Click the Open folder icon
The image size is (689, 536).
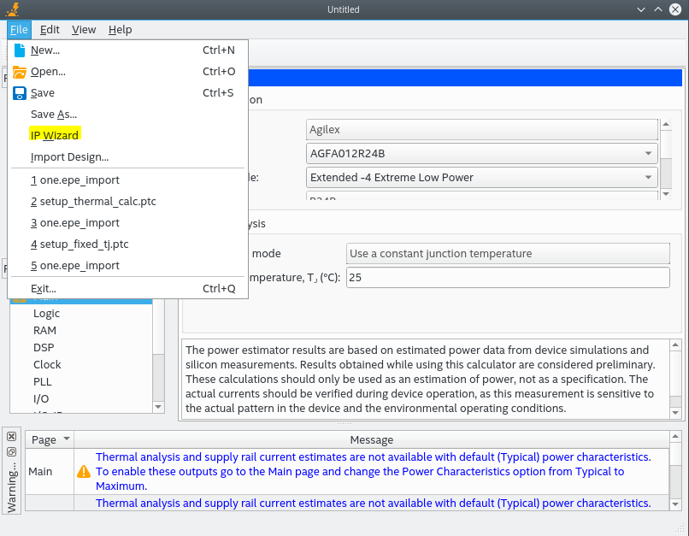(x=20, y=72)
